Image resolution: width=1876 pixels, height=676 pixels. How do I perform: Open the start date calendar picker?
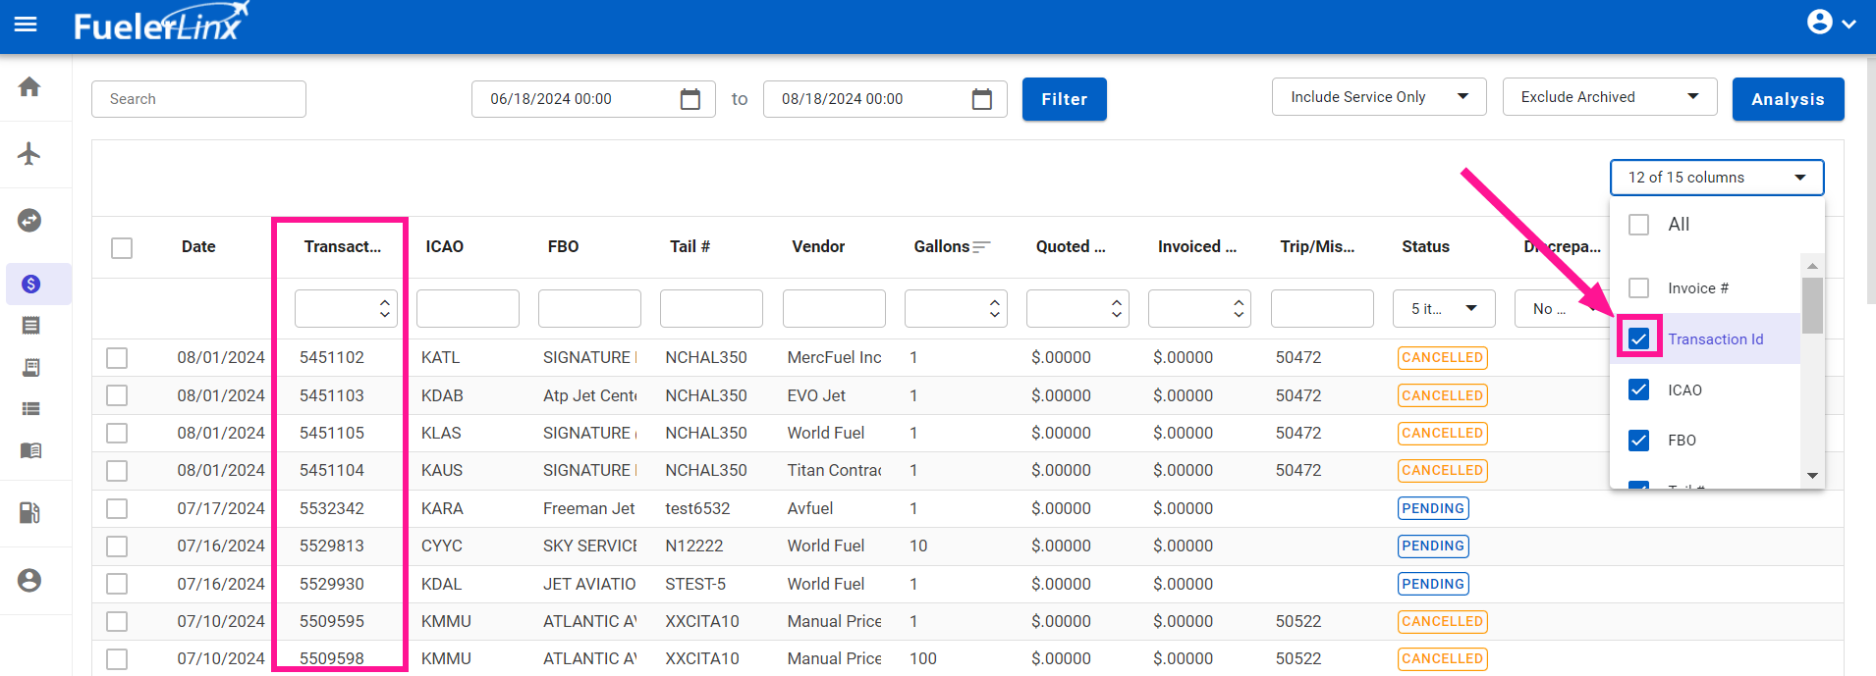(690, 99)
